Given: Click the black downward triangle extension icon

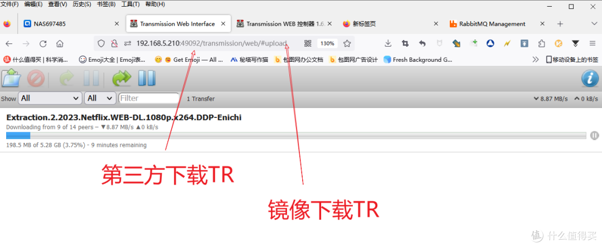Looking at the screenshot, I should click(575, 43).
